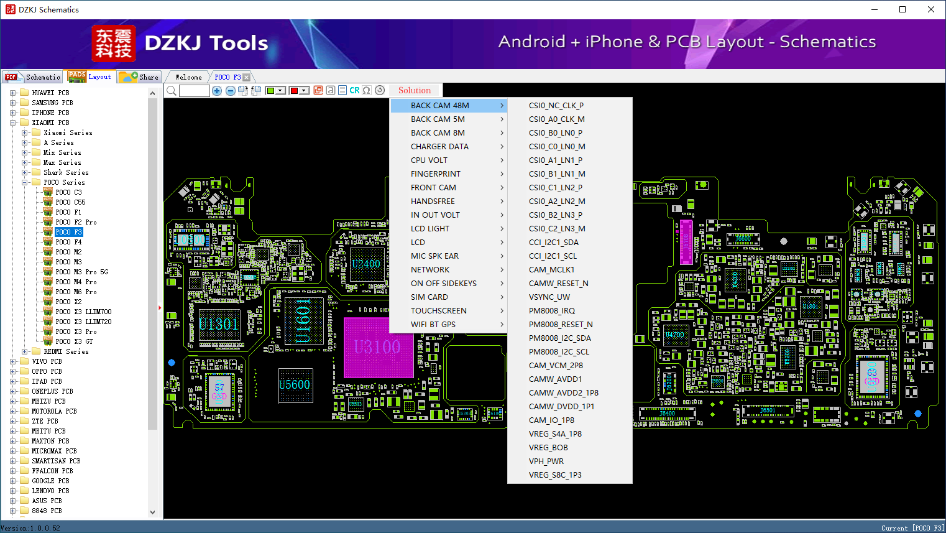Open the FINGERPRINT submenu

[x=449, y=174]
